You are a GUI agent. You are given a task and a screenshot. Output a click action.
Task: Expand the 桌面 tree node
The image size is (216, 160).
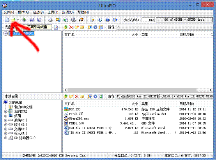pyautogui.click(x=5, y=116)
